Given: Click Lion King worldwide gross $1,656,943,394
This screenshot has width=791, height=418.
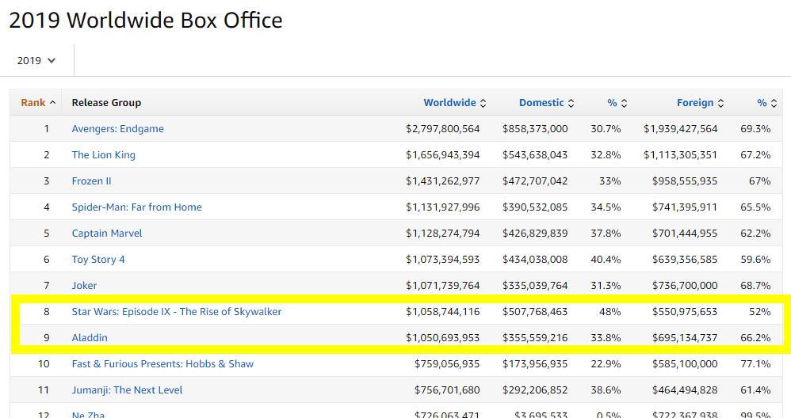Looking at the screenshot, I should coord(442,155).
